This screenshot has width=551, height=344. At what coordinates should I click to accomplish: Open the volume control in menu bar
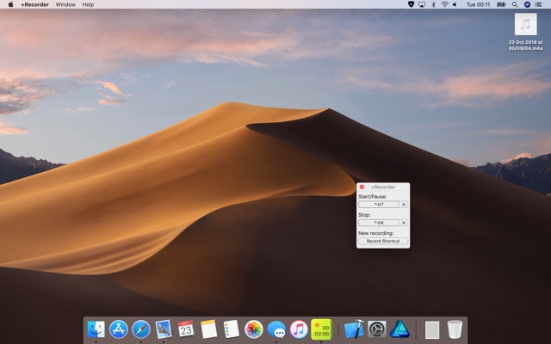pos(455,4)
